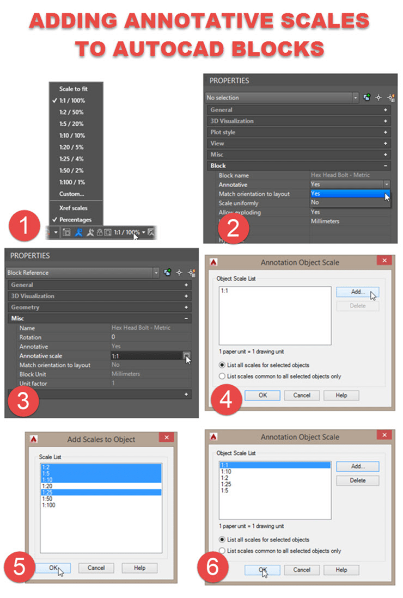This screenshot has width=403, height=598.
Task: Select 'List all scales' radio in single-scale dialog
Action: click(x=222, y=365)
